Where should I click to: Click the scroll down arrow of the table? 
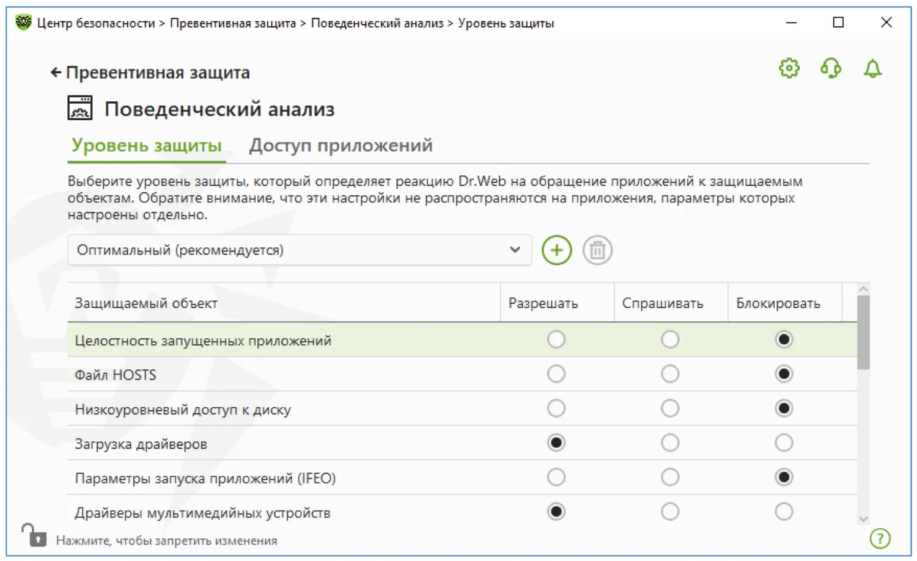[x=863, y=519]
